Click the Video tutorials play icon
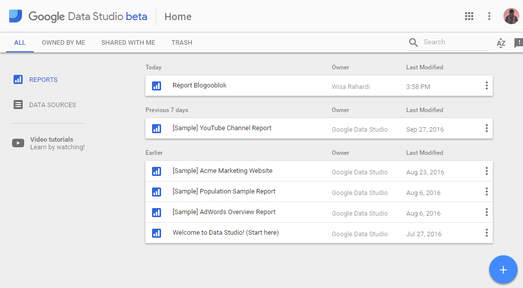This screenshot has width=523, height=288. [x=18, y=143]
